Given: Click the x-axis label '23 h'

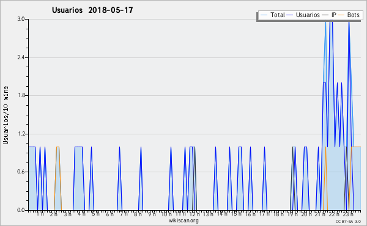Looking at the screenshot, I should click(348, 214).
